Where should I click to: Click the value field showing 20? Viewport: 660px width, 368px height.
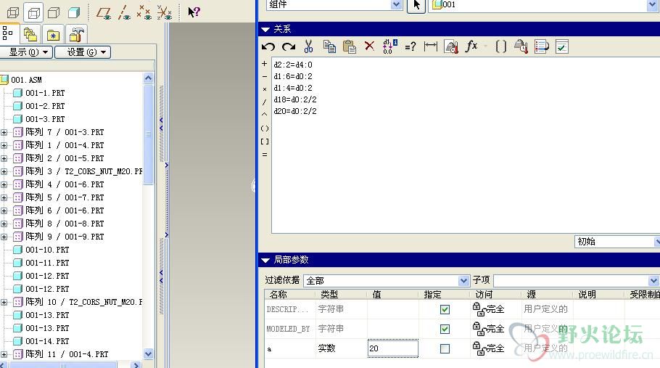tap(392, 348)
